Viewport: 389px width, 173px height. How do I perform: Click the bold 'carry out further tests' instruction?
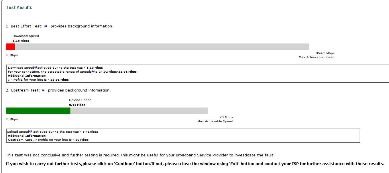pos(195,164)
